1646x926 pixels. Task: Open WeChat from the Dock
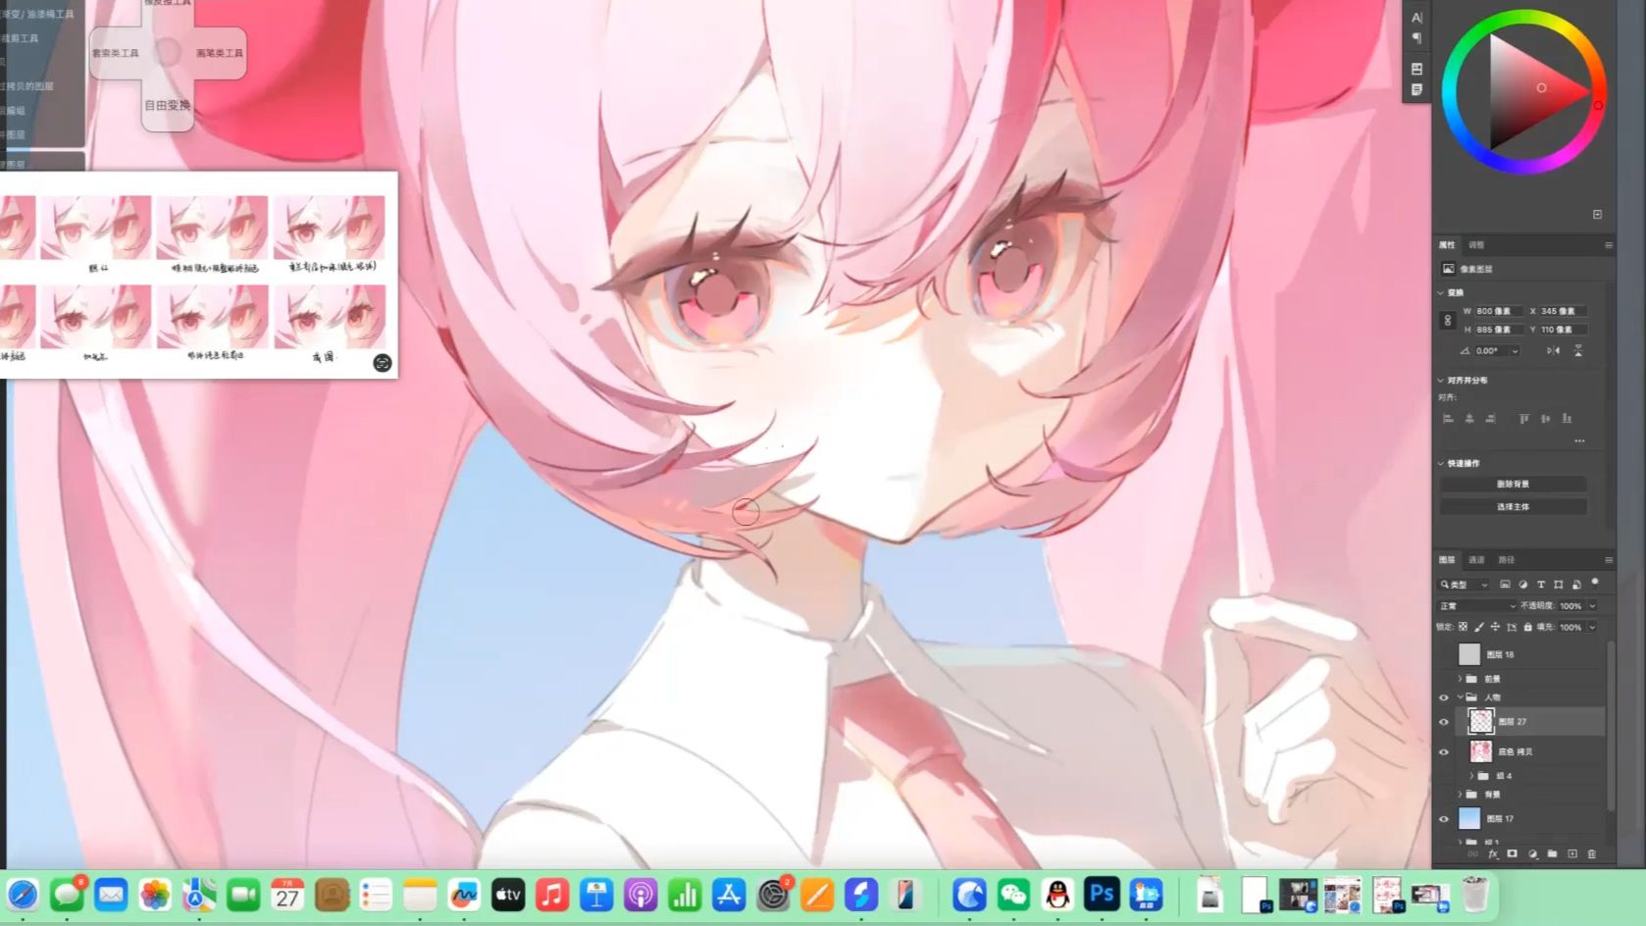1013,895
